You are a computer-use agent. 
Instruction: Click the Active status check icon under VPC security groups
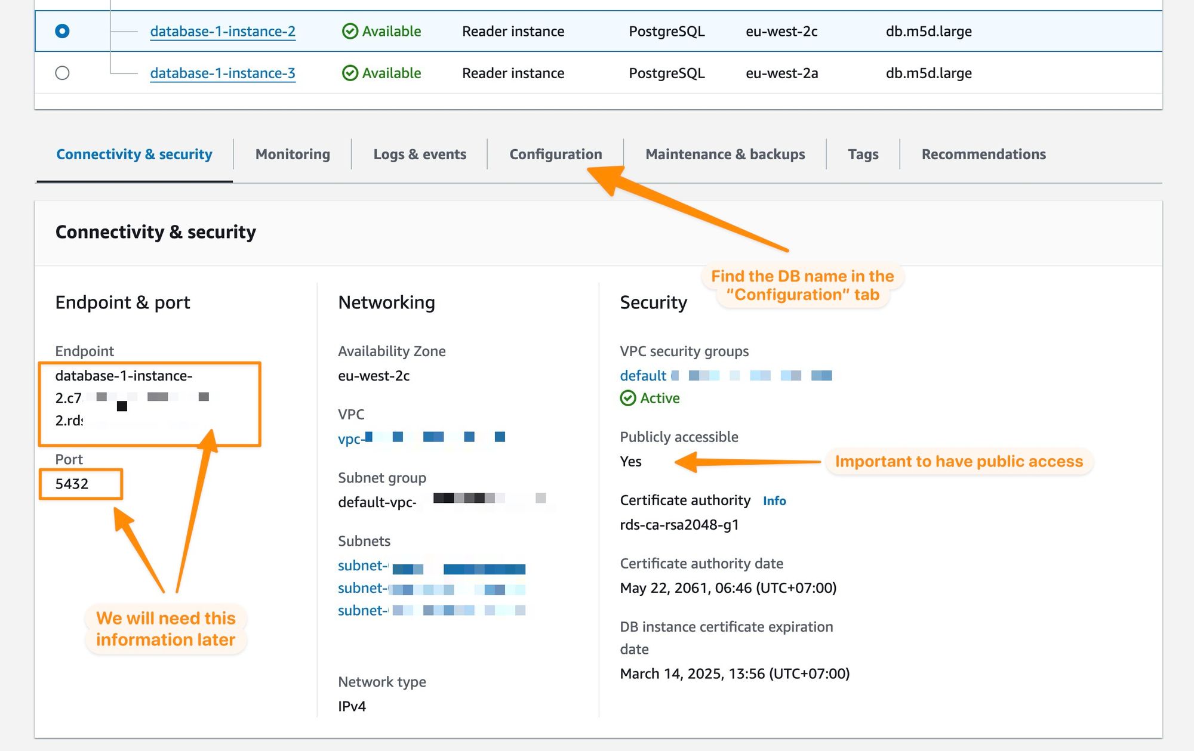(628, 398)
